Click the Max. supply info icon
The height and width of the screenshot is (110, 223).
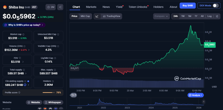[x=55, y=70]
